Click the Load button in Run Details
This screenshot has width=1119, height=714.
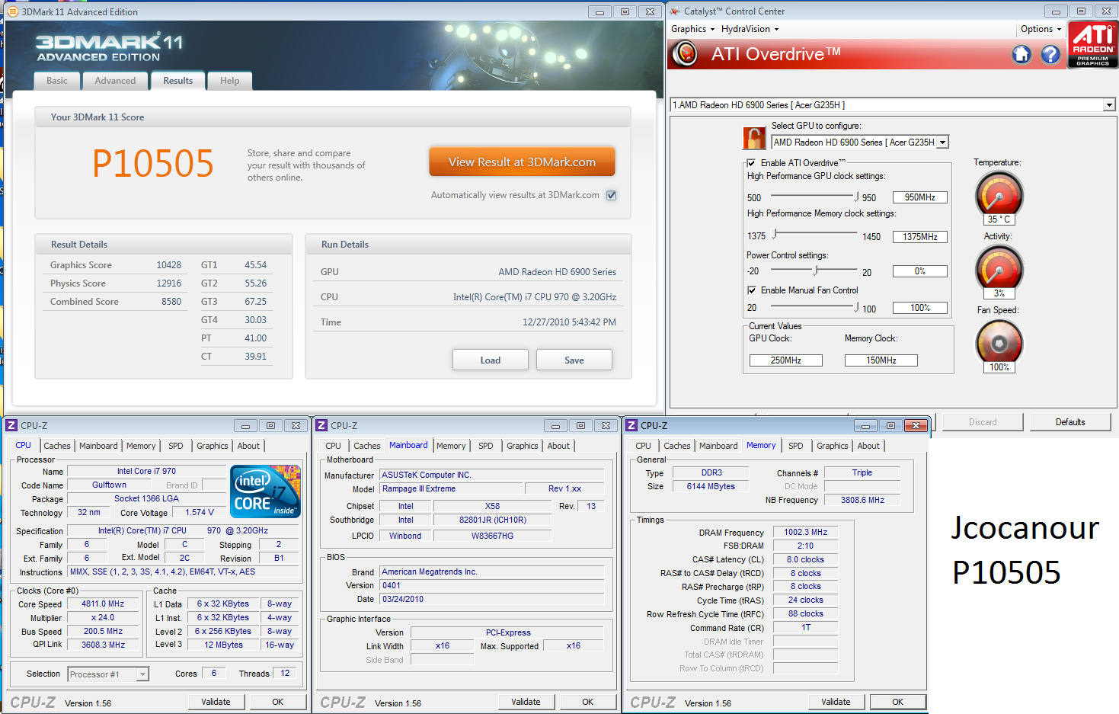(x=491, y=360)
